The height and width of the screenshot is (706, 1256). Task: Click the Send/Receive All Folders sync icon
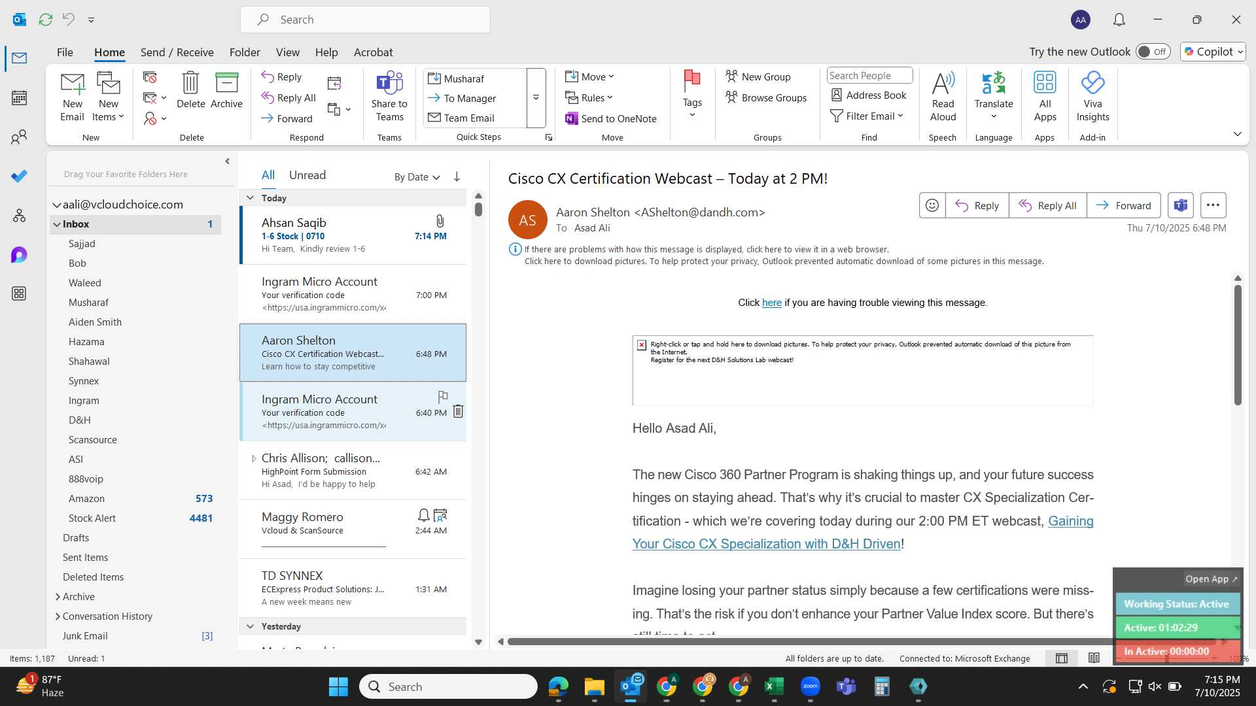[x=45, y=20]
